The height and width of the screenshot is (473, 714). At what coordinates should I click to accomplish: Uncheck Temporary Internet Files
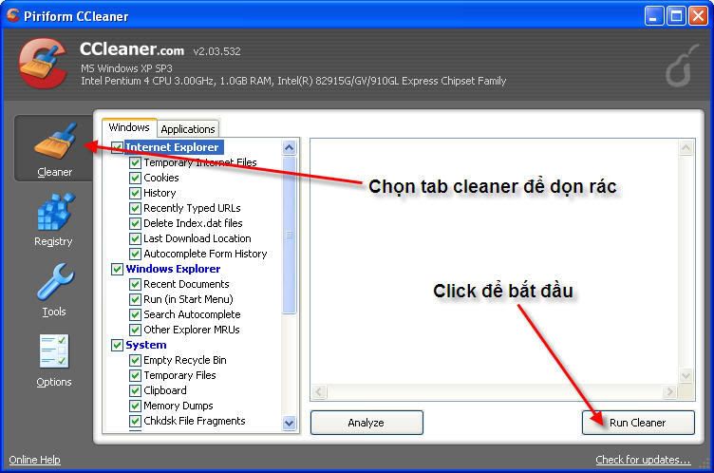click(135, 162)
